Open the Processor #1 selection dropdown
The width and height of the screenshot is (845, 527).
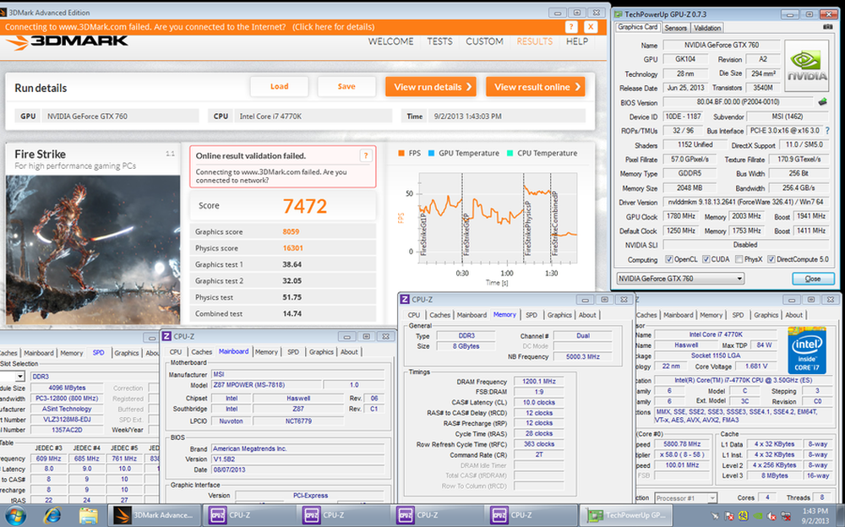685,498
